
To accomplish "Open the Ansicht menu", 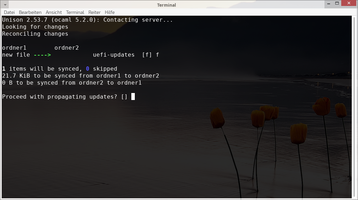I will 54,12.
